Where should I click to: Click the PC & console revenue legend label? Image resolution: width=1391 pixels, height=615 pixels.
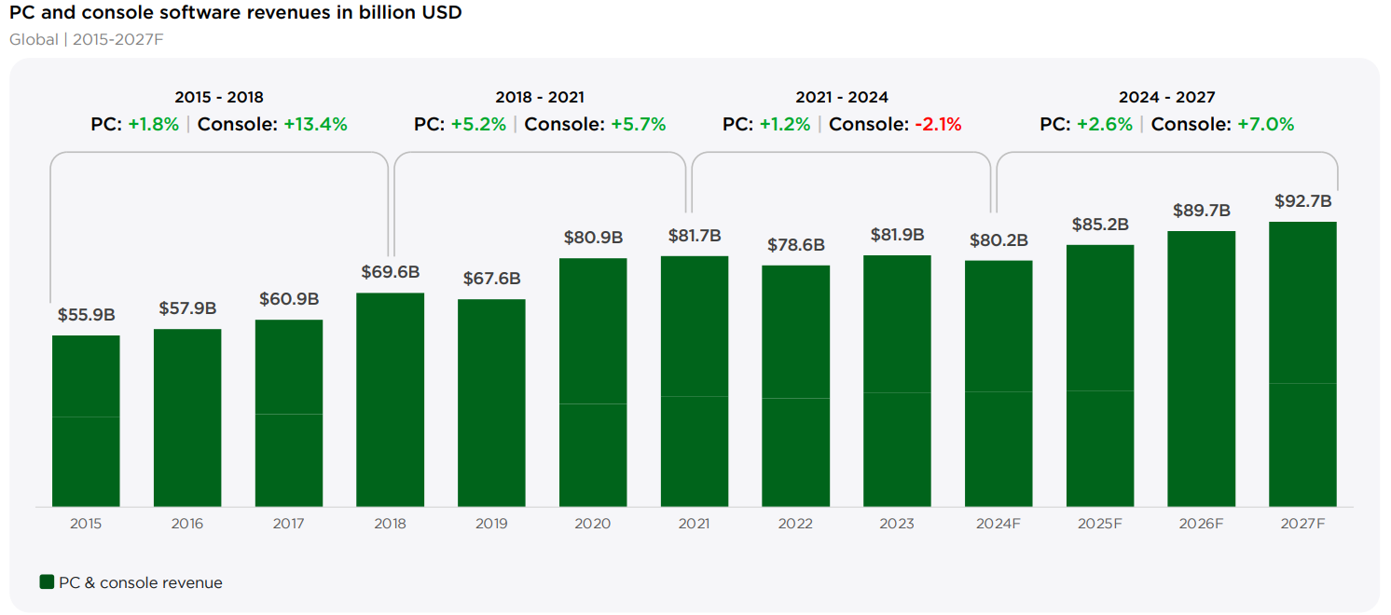141,583
